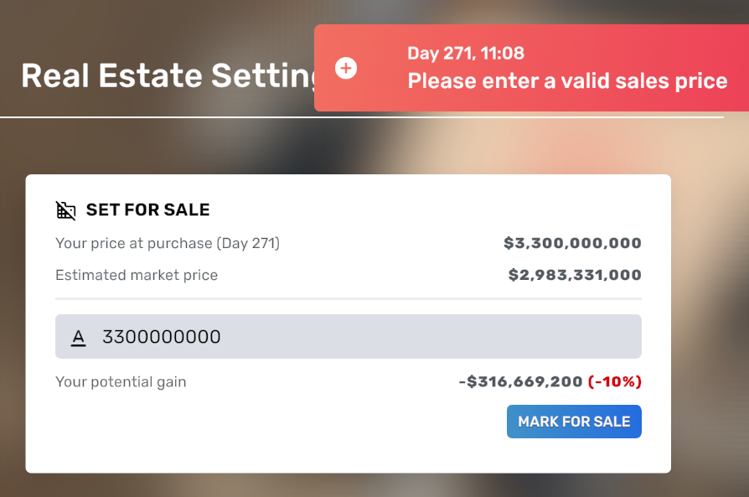
Task: Click the SET FOR SALE heading text
Action: pyautogui.click(x=147, y=210)
